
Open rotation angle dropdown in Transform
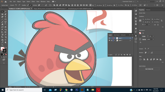pyautogui.click(x=149, y=25)
